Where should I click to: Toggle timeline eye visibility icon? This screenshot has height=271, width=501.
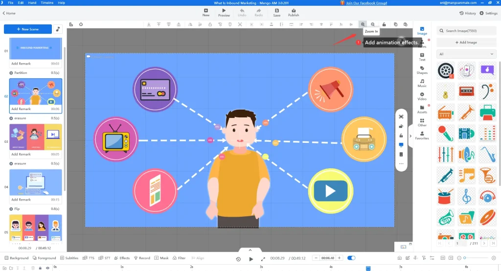click(47, 268)
